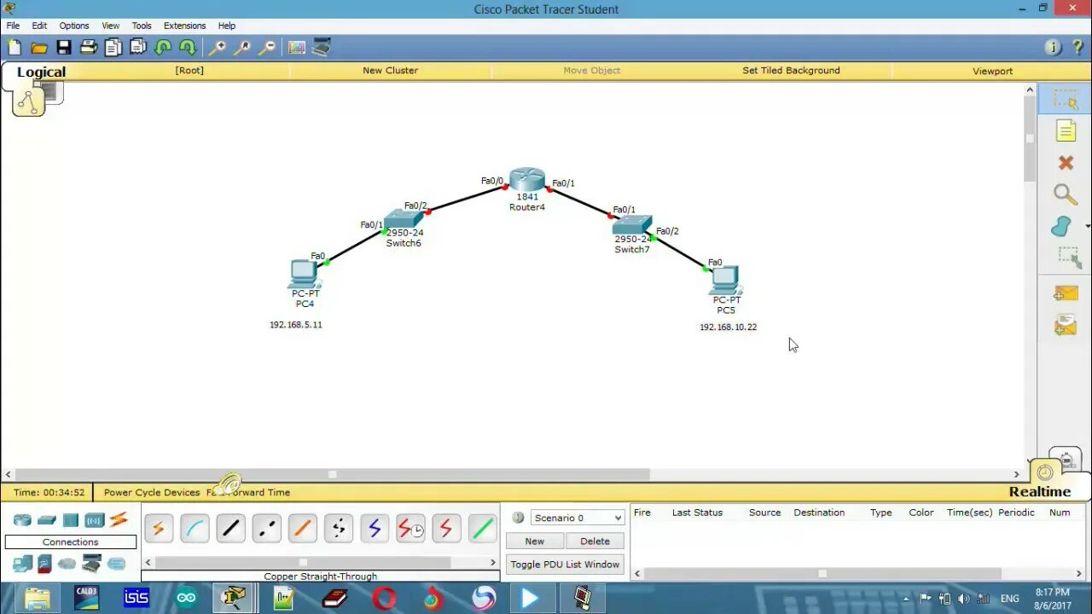The width and height of the screenshot is (1092, 614).
Task: Choose automatic connection type
Action: click(158, 529)
